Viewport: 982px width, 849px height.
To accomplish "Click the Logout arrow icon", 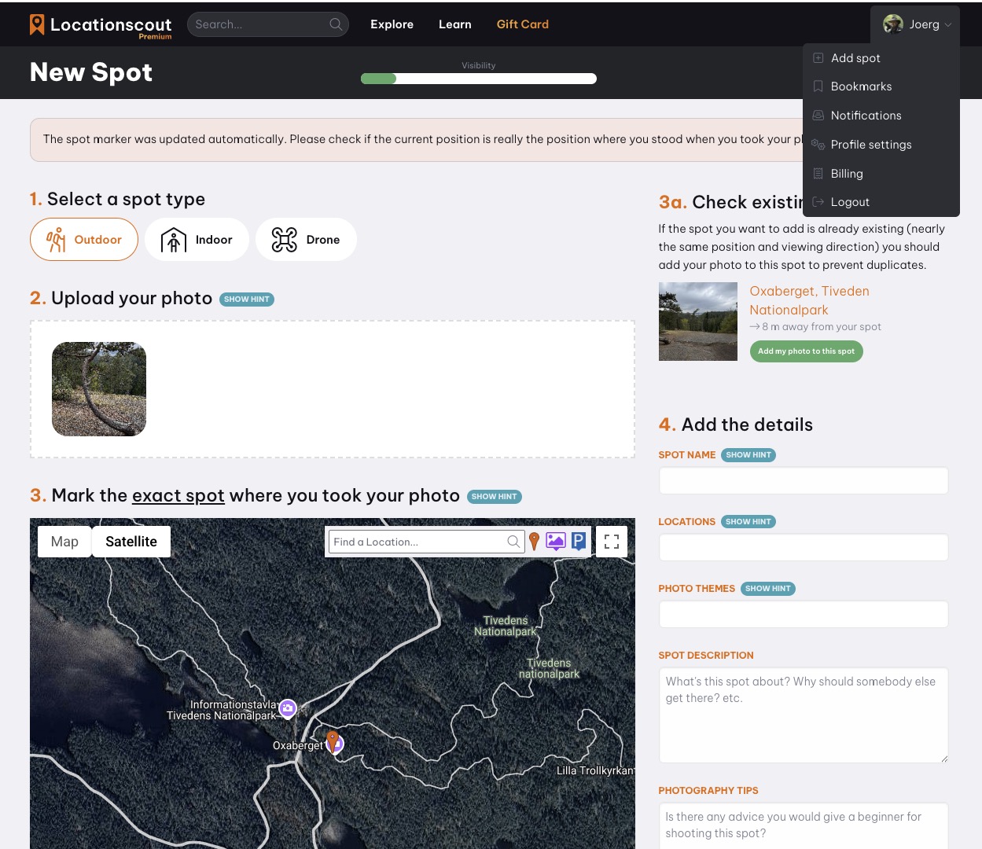I will pos(818,202).
